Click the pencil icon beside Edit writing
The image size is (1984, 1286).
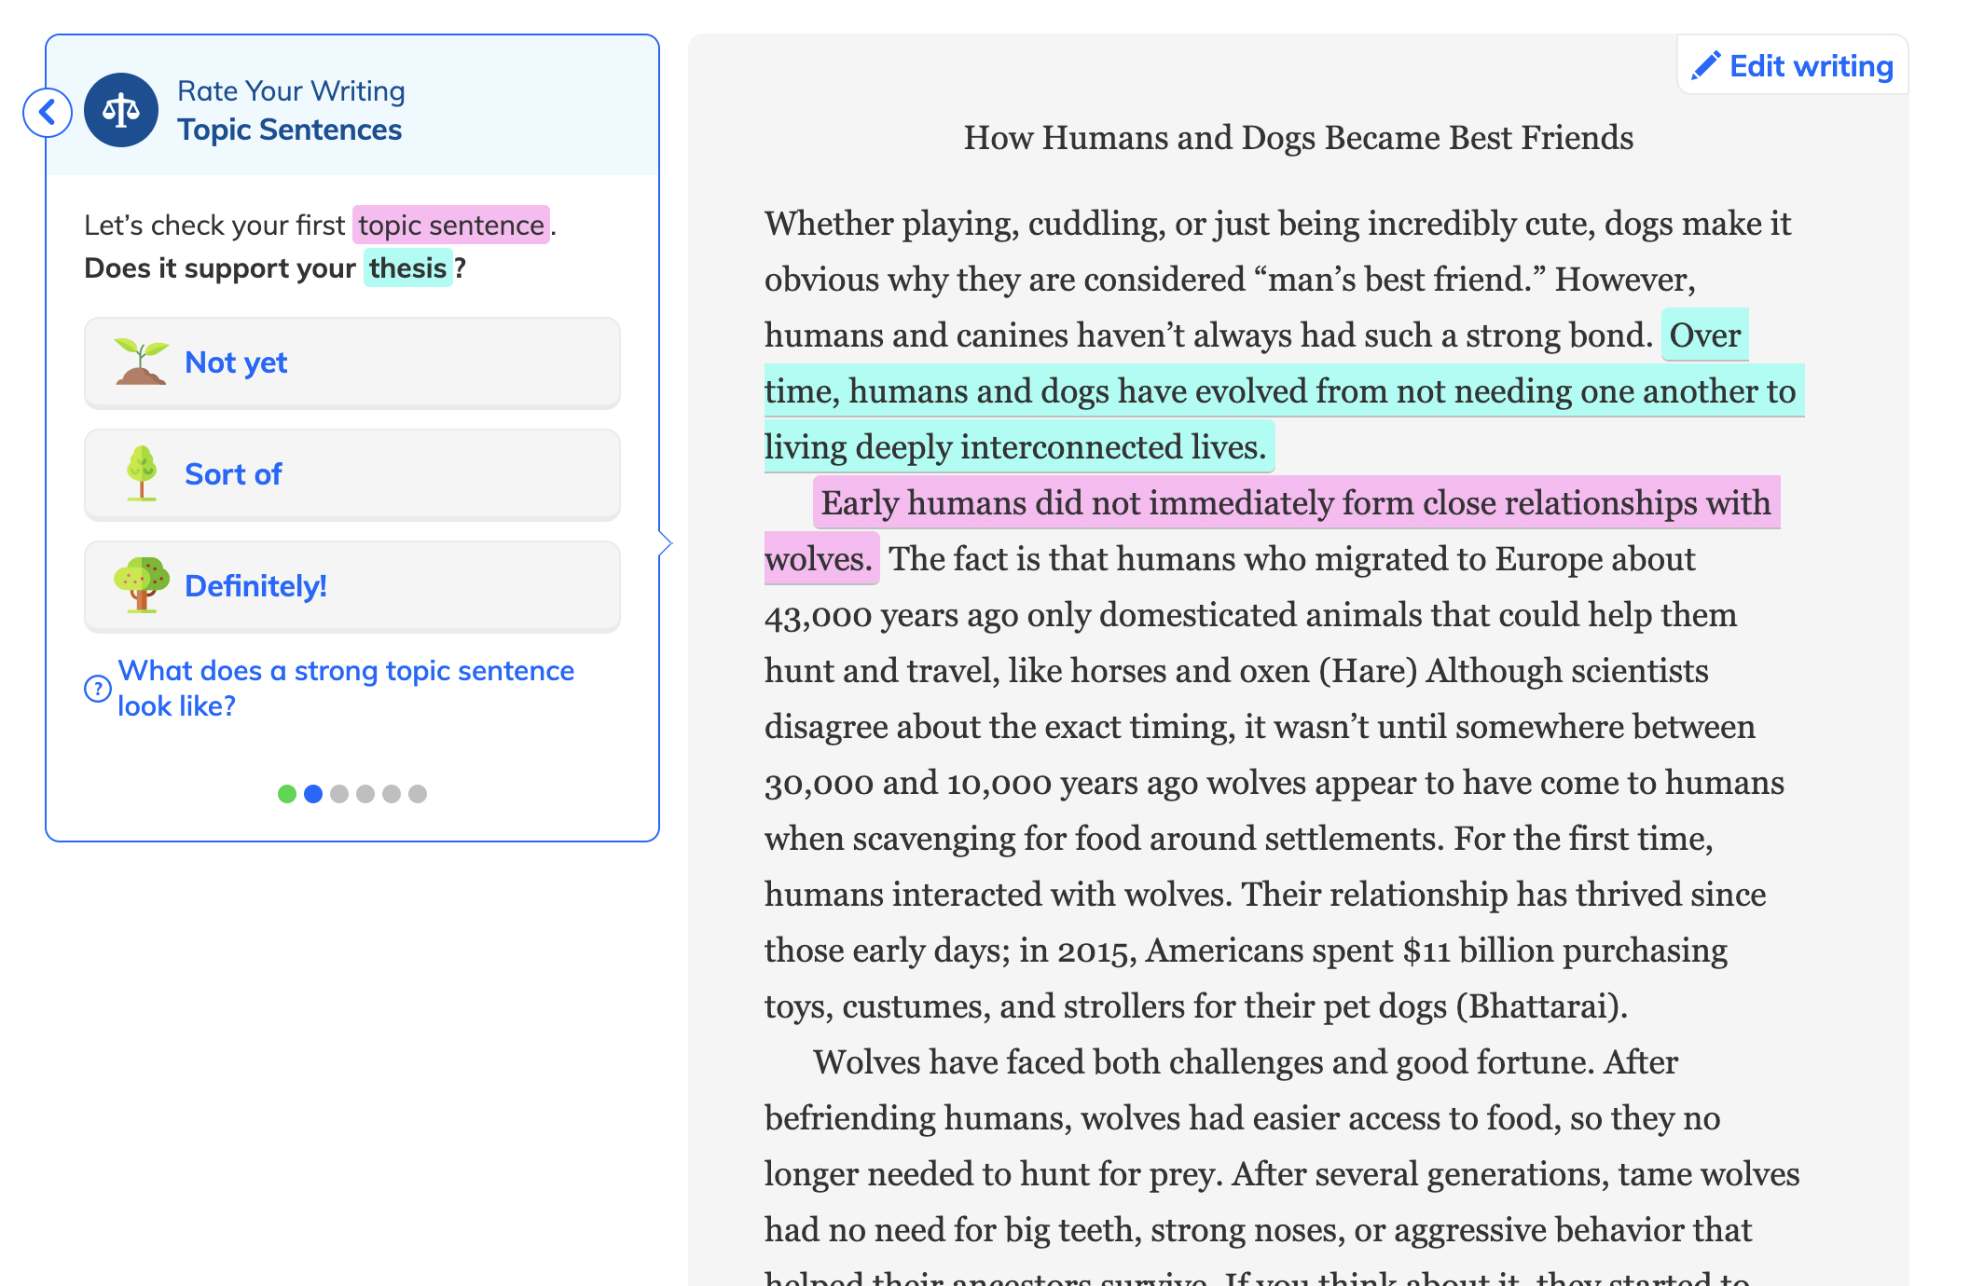(x=1705, y=66)
